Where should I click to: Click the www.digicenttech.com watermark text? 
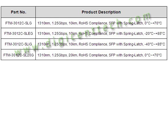pos(82,34)
